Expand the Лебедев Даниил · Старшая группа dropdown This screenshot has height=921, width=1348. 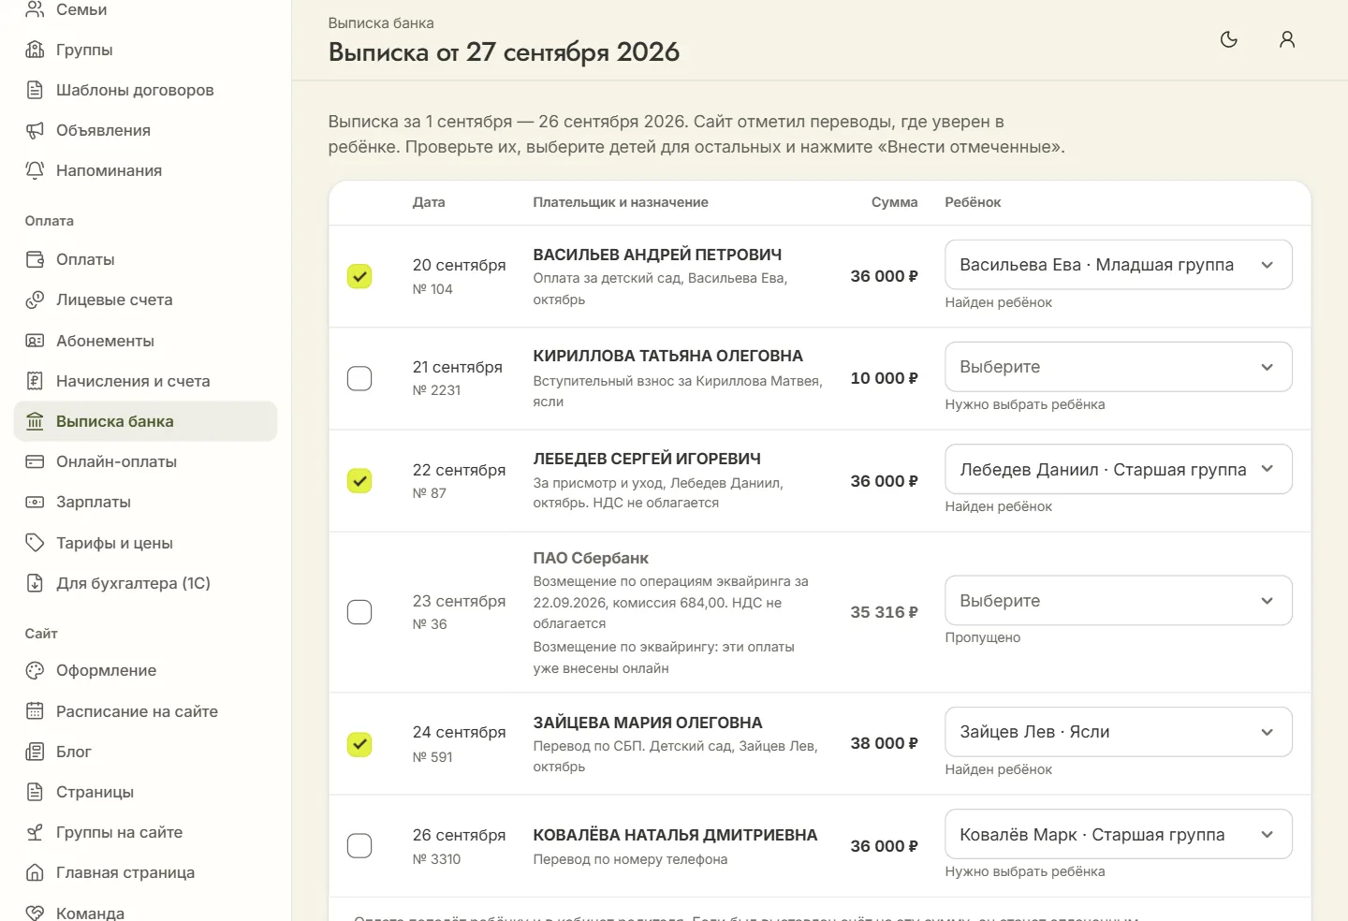click(x=1119, y=469)
